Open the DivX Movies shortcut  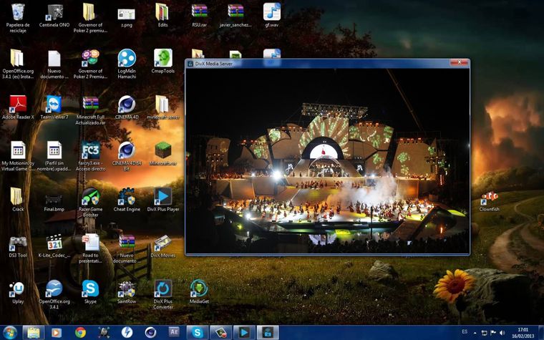(162, 243)
